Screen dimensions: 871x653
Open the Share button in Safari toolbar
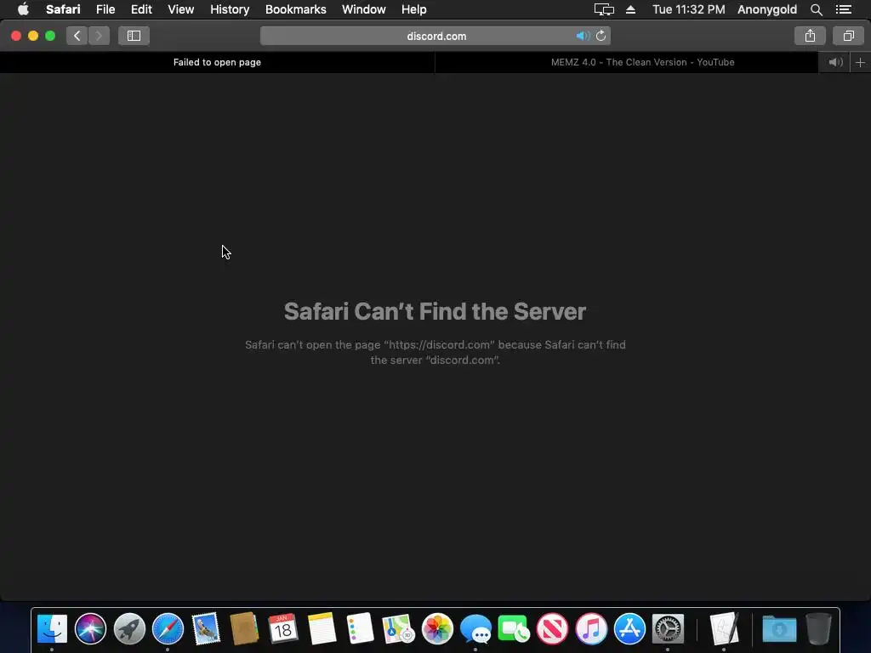point(810,36)
